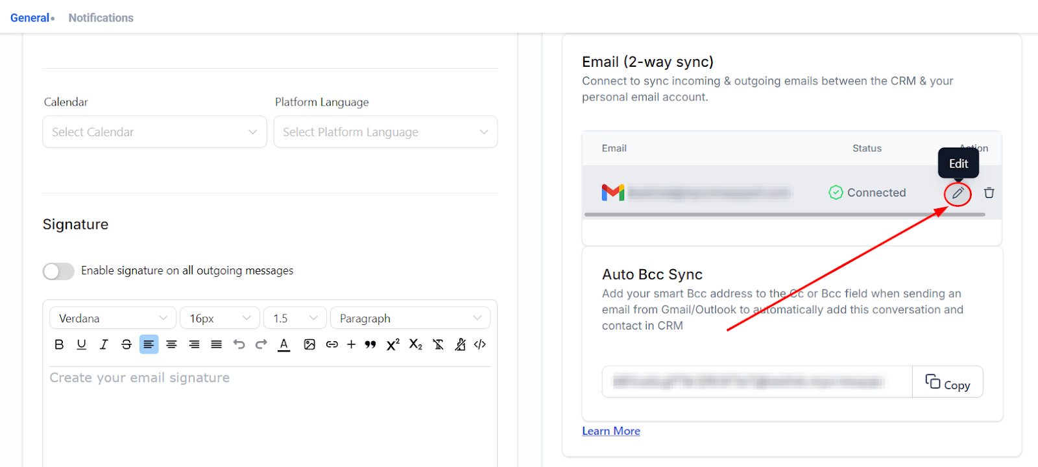Image resolution: width=1038 pixels, height=467 pixels.
Task: Redo signature edit
Action: [261, 344]
